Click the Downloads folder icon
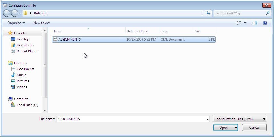The width and height of the screenshot is (274, 137). tap(13, 45)
